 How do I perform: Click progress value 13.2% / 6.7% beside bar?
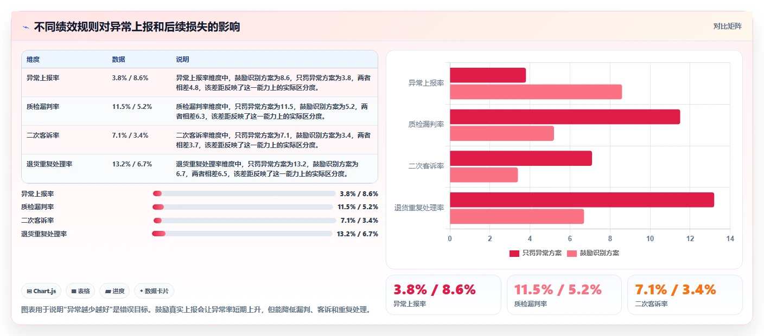pos(357,234)
